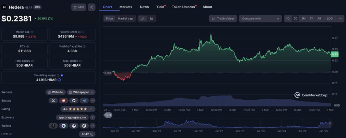The height and width of the screenshot is (138, 346).
Task: Click the current price 0.23 tag
Action: 335,55
